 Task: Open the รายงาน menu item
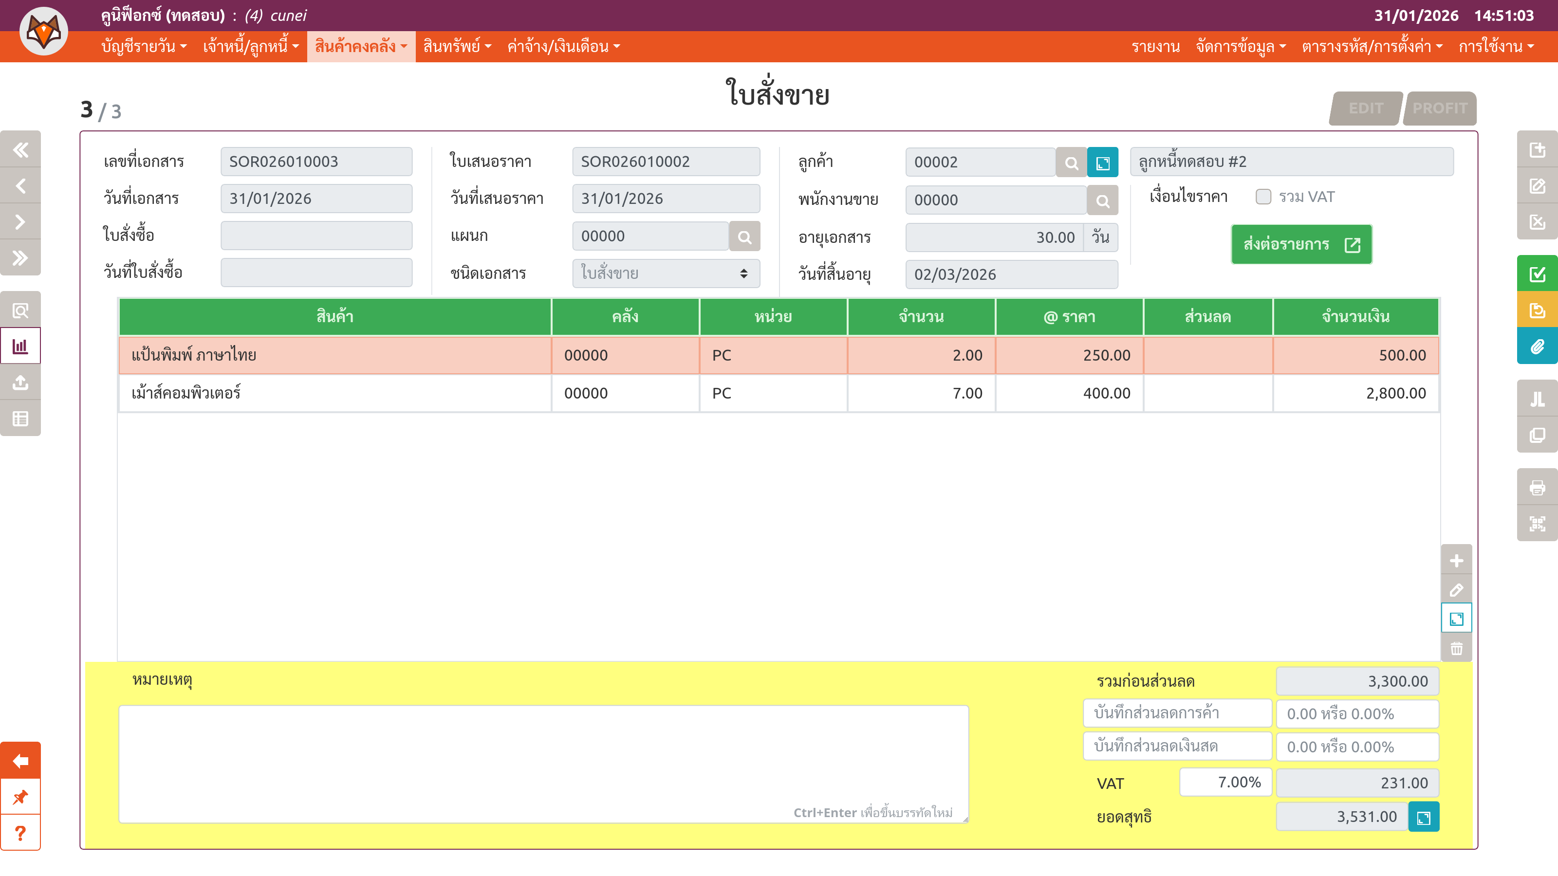tap(1155, 47)
